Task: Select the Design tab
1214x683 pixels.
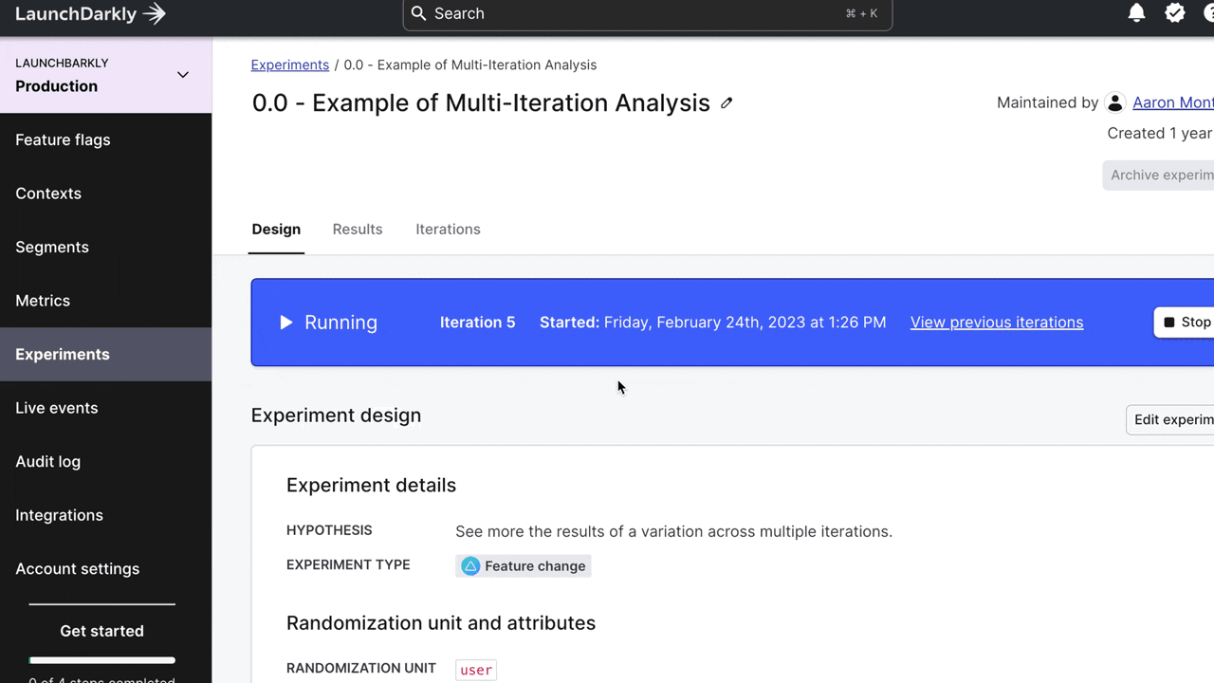Action: [276, 230]
